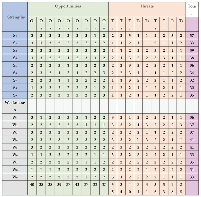Click the Opportunities section header
The height and width of the screenshot is (197, 201).
pyautogui.click(x=68, y=6)
